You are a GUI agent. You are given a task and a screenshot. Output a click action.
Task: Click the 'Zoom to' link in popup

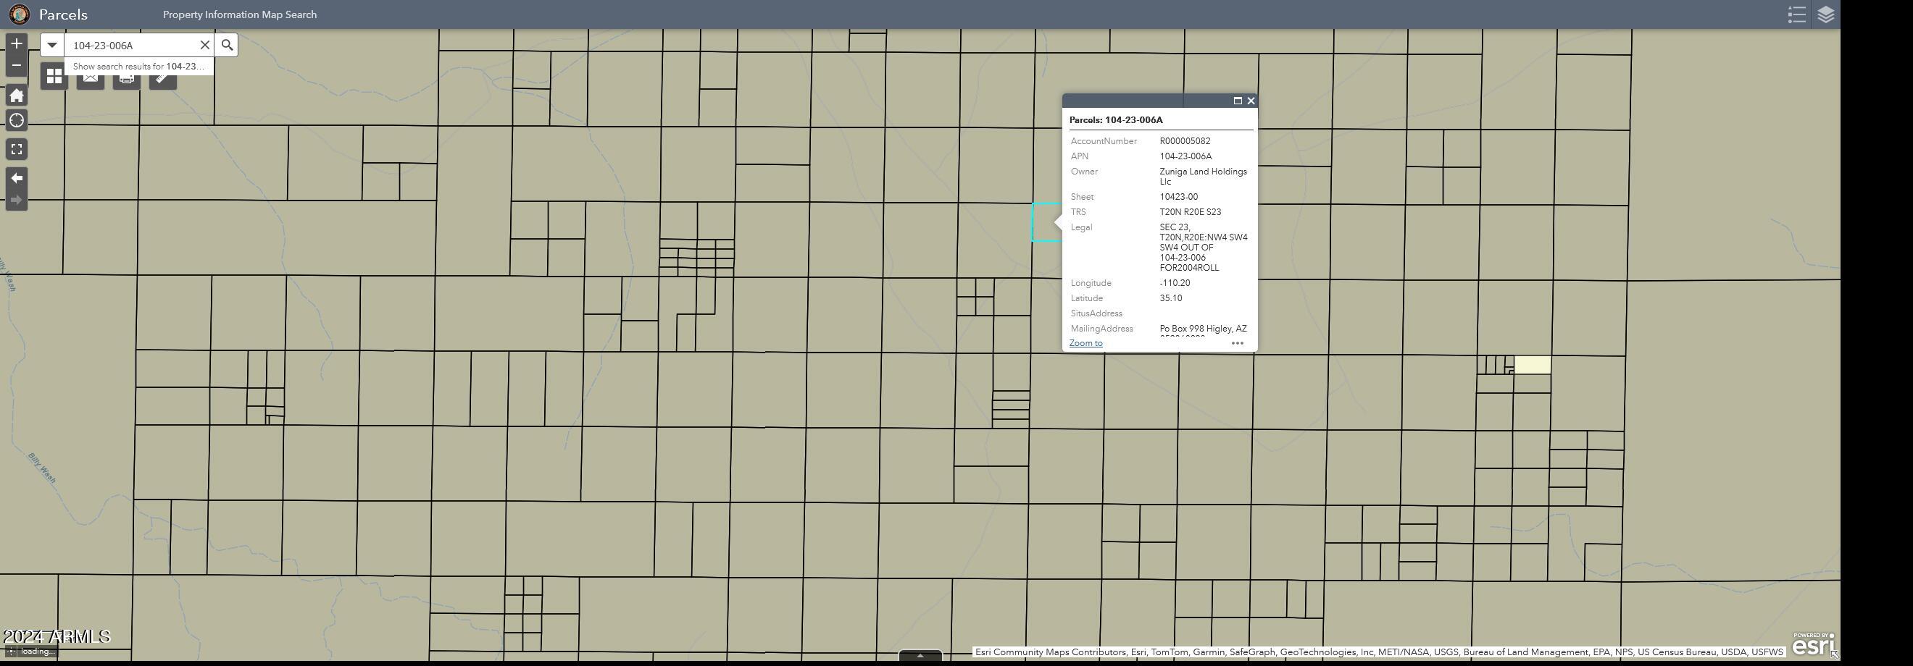tap(1085, 343)
